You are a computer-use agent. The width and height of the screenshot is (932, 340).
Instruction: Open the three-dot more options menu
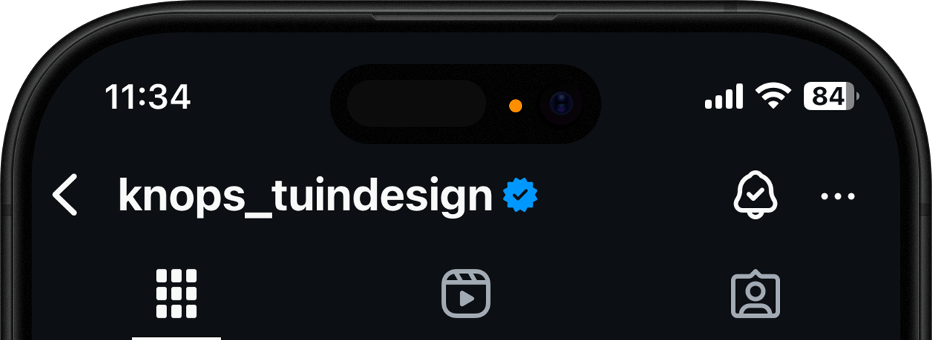click(838, 196)
